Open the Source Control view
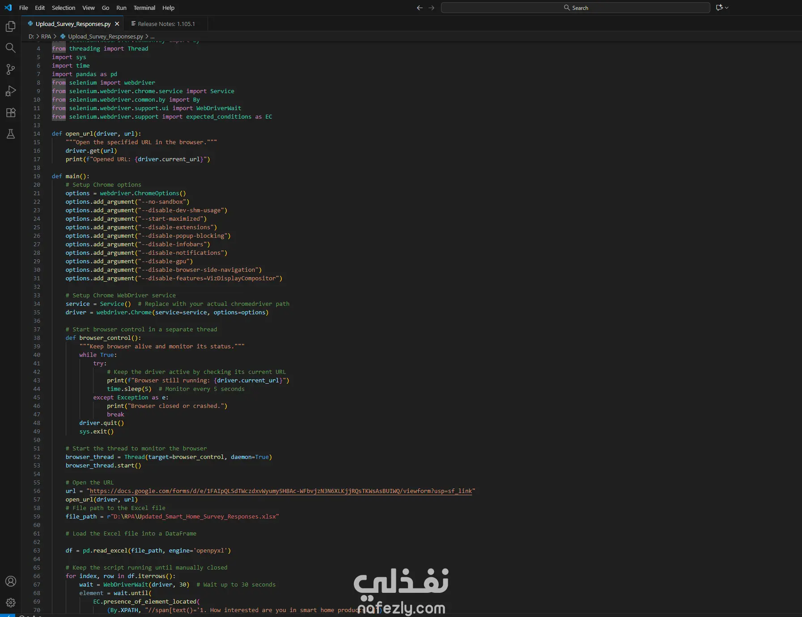Image resolution: width=802 pixels, height=617 pixels. coord(11,69)
